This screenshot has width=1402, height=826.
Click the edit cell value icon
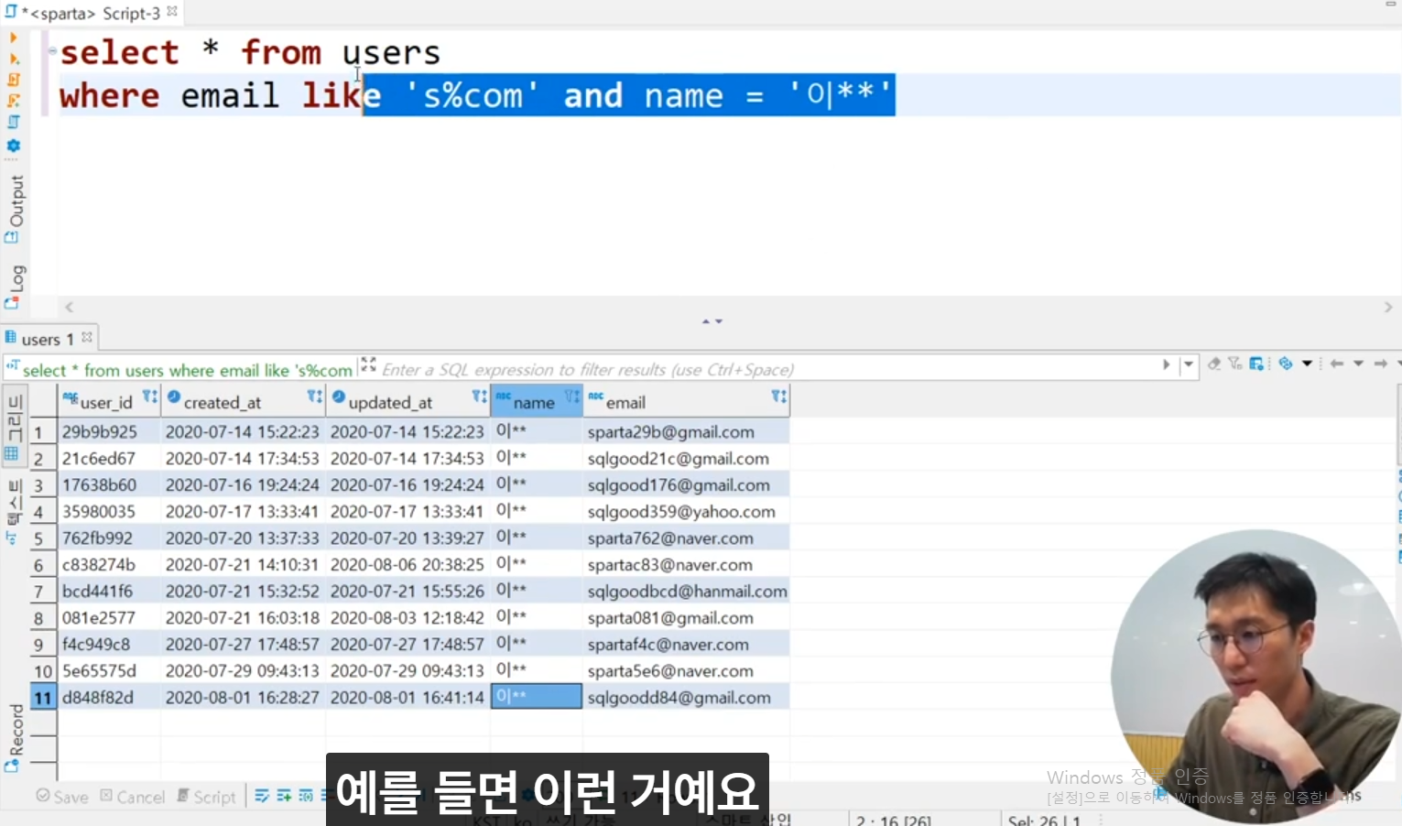(262, 796)
